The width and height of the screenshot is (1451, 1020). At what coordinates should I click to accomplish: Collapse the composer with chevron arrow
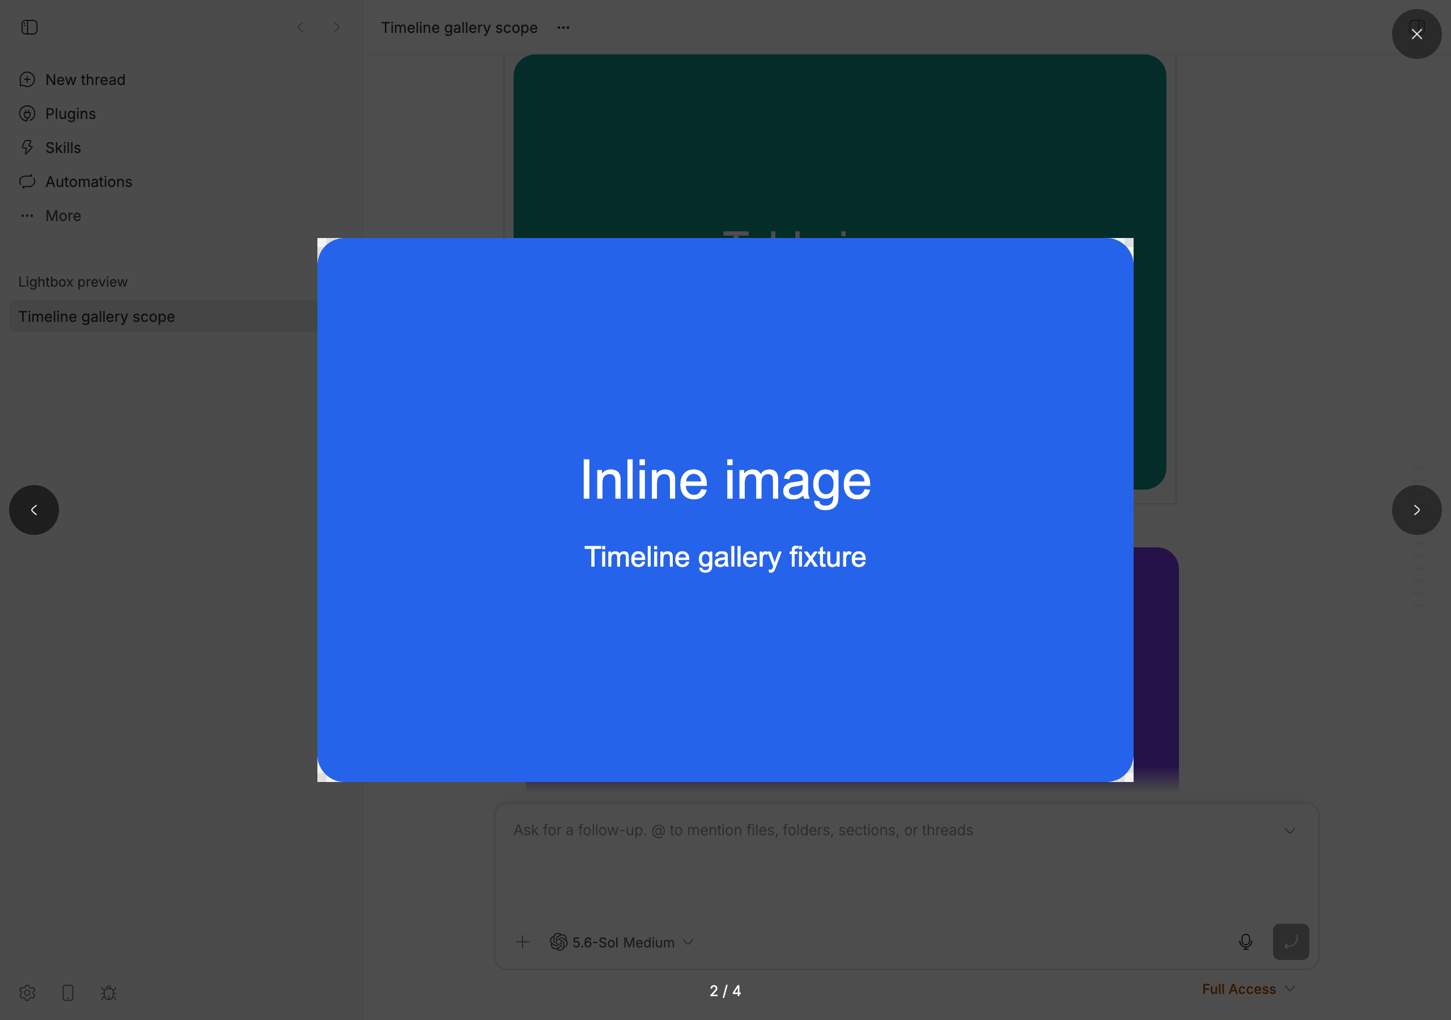click(1290, 830)
